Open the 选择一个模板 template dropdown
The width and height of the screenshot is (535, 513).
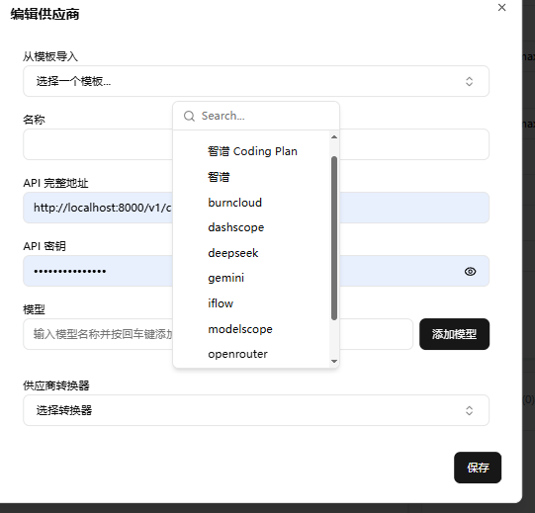point(256,81)
